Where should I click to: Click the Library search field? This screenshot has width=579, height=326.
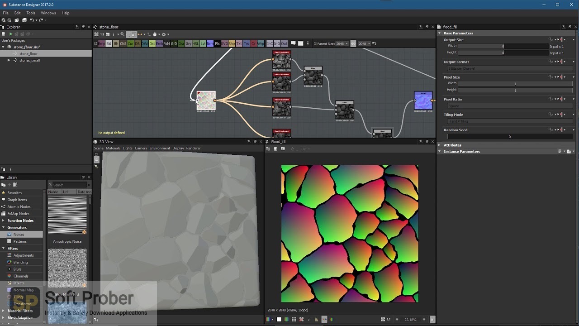point(69,185)
